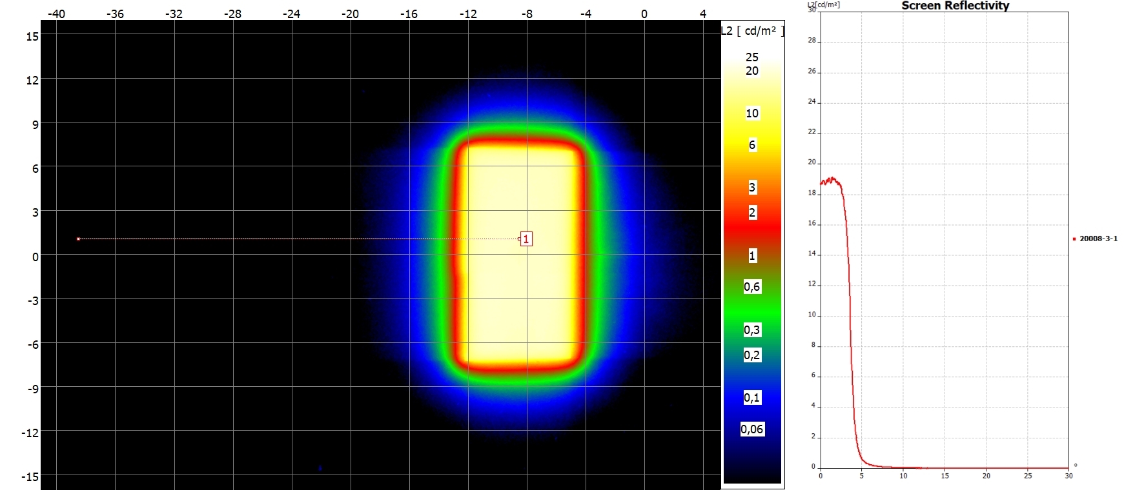Click the Screen Reflectivity chart title
This screenshot has height=490, width=1124.
point(955,6)
